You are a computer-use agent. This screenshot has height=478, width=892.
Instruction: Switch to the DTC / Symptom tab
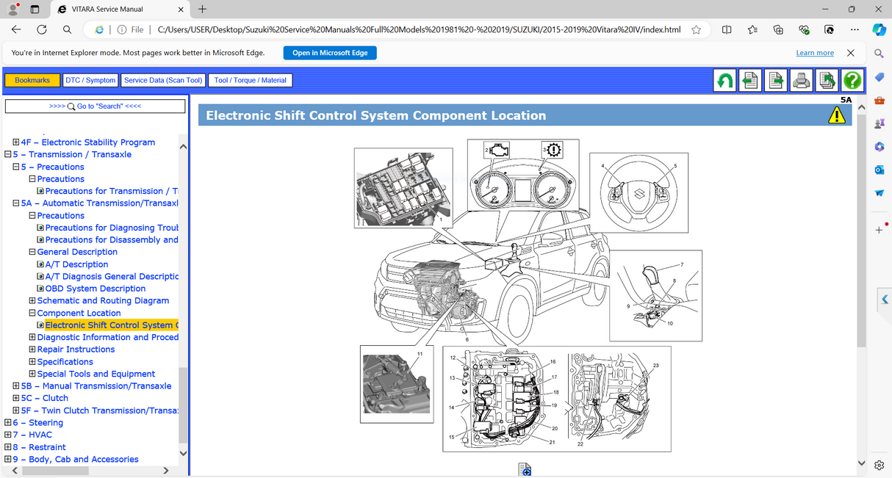[x=90, y=79]
